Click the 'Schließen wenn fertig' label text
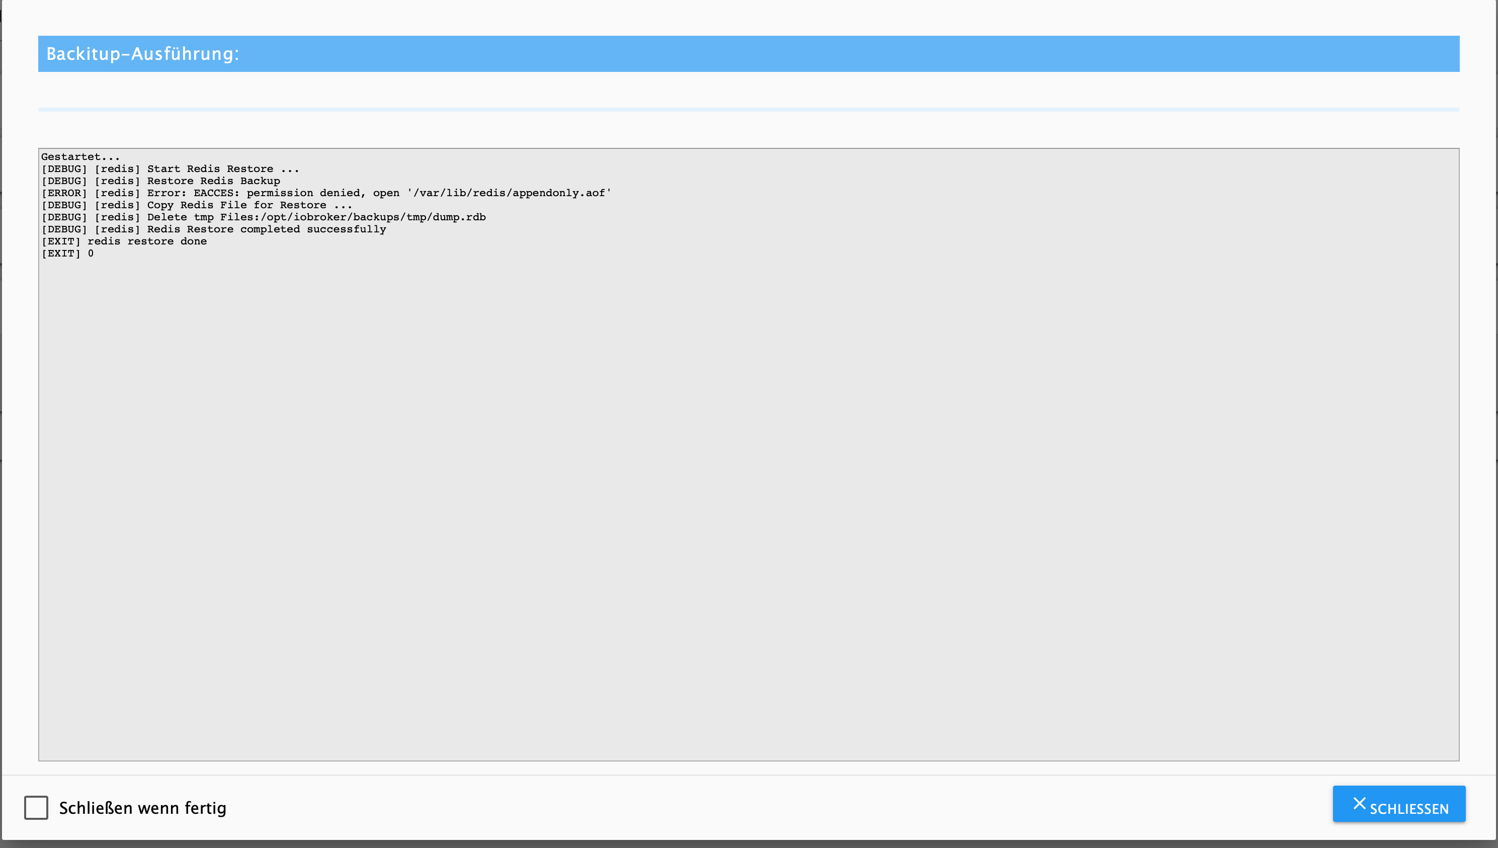Screen dimensions: 1498x848 143,808
